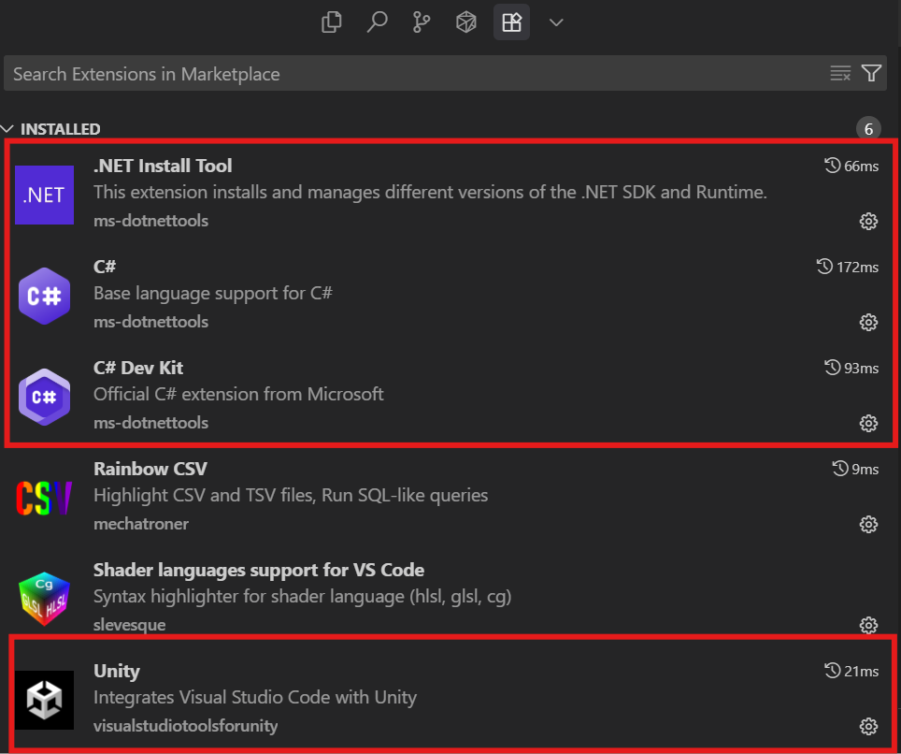Screen dimensions: 901x754
Task: Open the filter extensions funnel icon
Action: [x=871, y=73]
